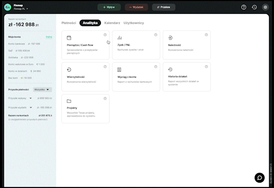
Task: Show info for Pieniądze / Cash flow card
Action: click(x=105, y=35)
